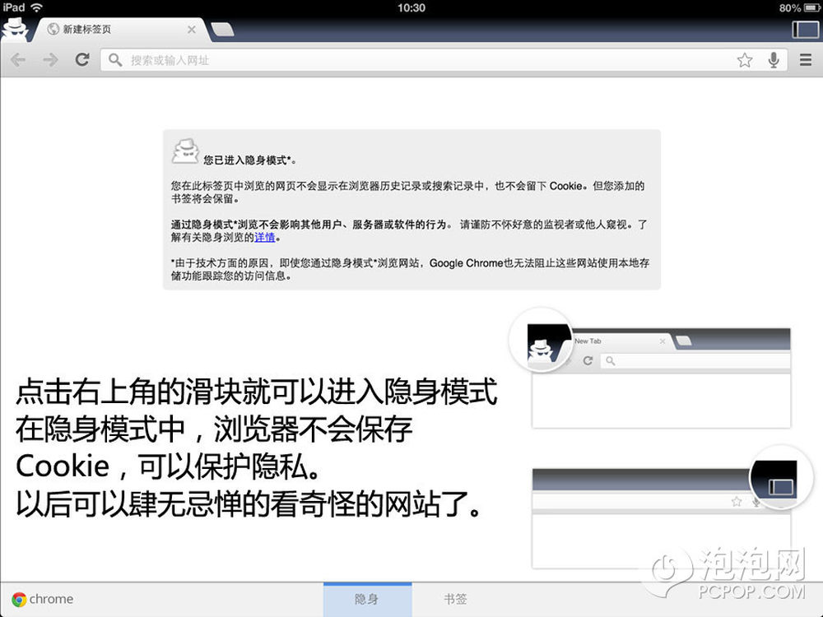
Task: Close the 新建标签页 tab
Action: [192, 30]
